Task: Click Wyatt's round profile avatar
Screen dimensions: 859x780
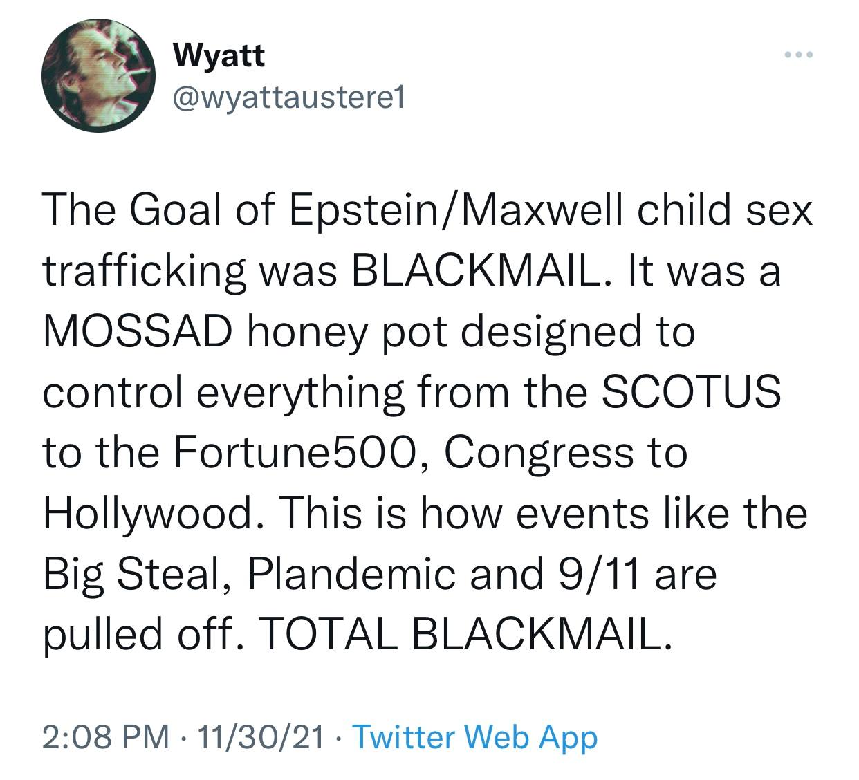Action: [98, 75]
